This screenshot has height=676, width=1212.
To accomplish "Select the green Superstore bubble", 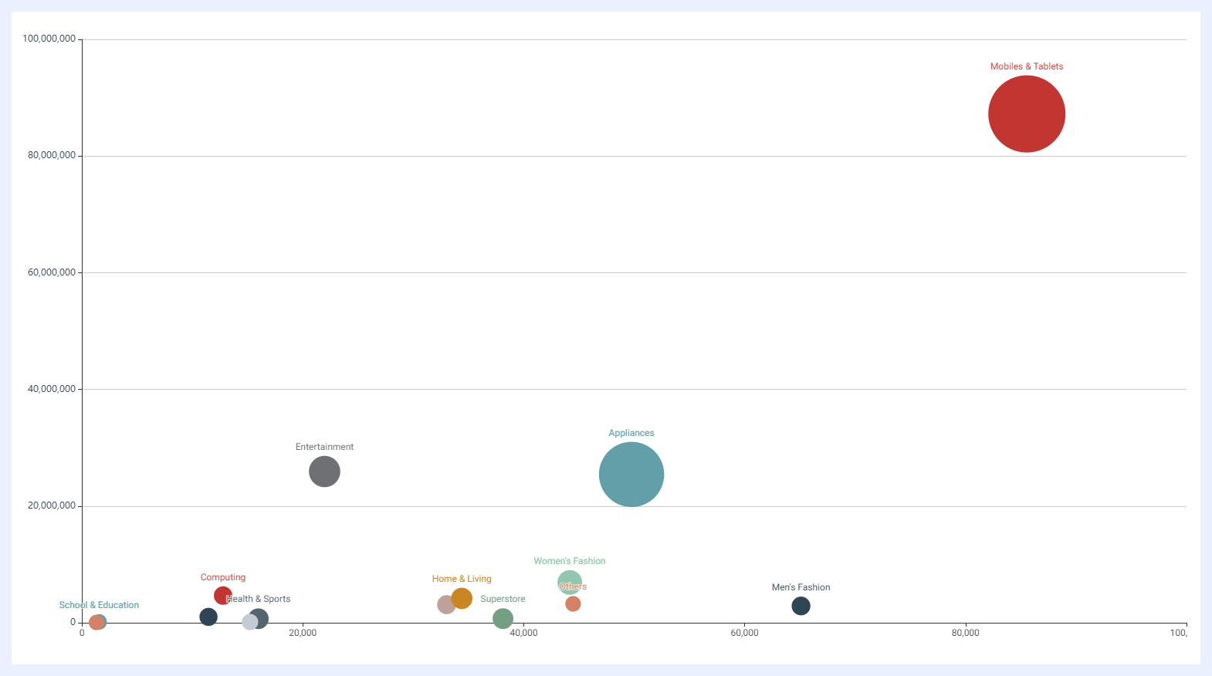I will tap(503, 618).
